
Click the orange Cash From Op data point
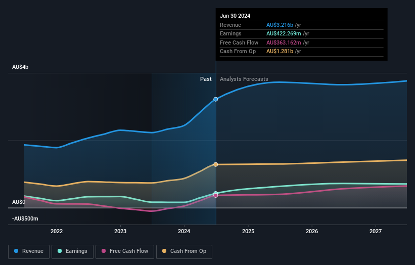coord(216,164)
